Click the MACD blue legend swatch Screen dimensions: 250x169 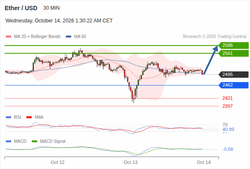(8, 141)
